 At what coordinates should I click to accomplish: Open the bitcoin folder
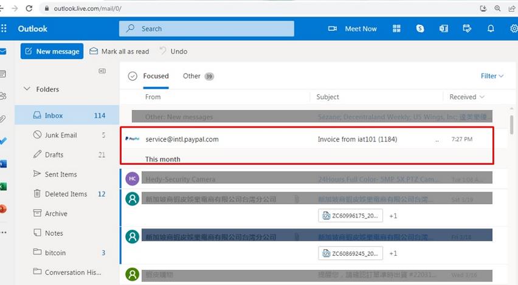(x=67, y=253)
